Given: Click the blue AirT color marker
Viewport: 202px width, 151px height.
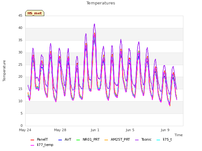Looking at the screenshot, I should (60, 140).
